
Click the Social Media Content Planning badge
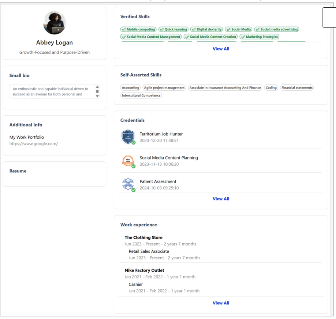point(128,161)
